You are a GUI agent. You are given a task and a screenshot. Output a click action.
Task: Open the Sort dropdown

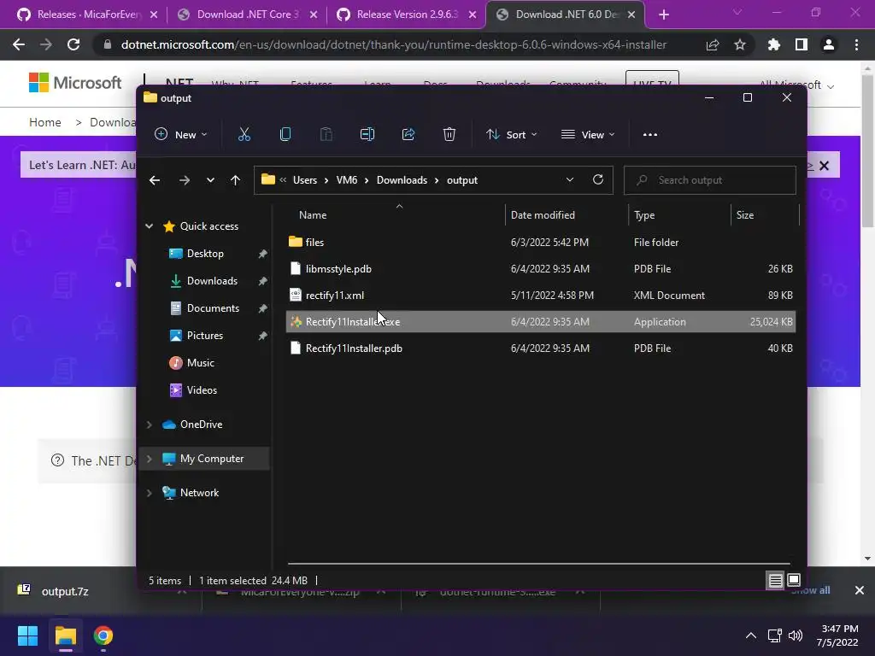pos(511,134)
